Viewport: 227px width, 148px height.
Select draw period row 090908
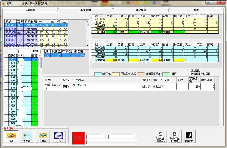pos(36,36)
